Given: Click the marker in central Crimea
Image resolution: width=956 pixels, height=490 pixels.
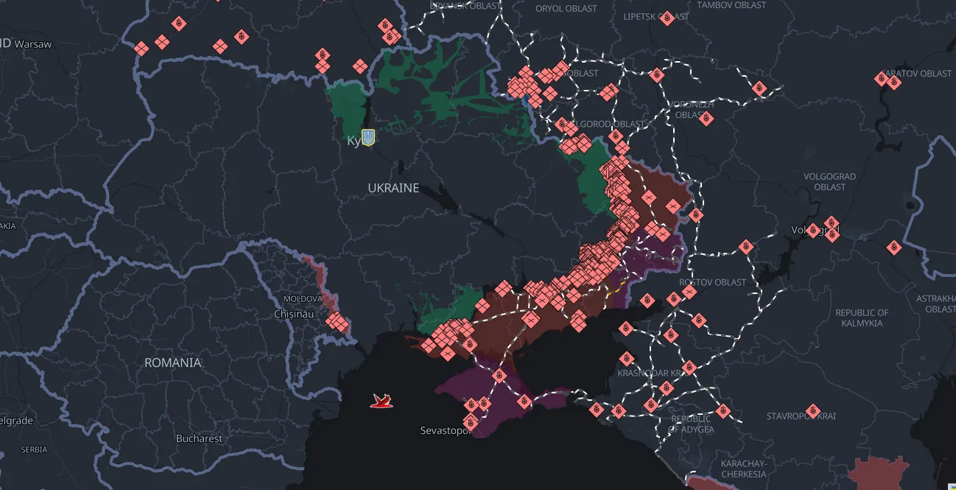Looking at the screenshot, I should point(499,376).
